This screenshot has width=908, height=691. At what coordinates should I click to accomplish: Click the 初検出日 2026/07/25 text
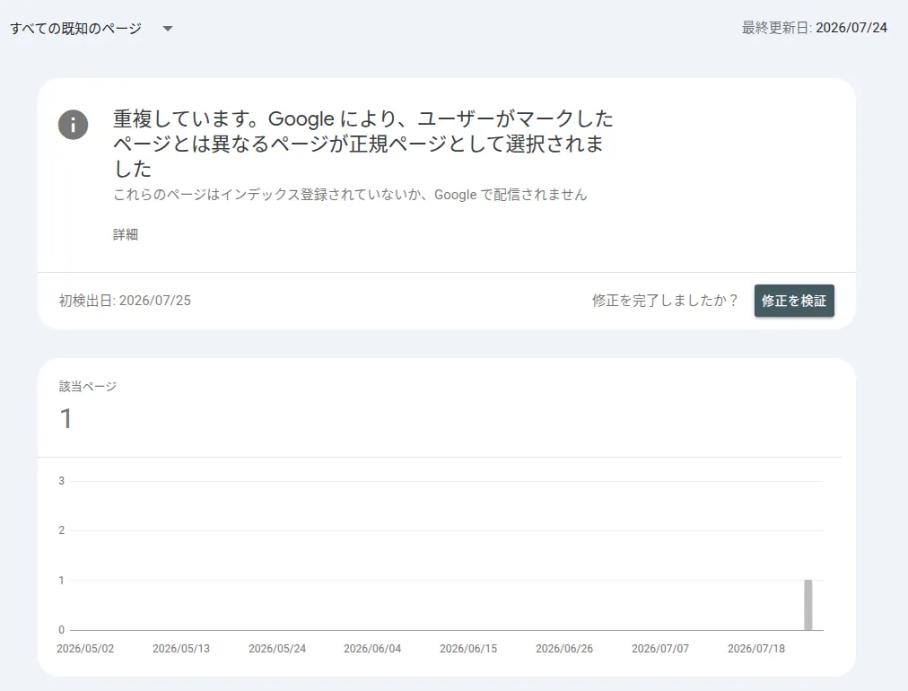(125, 301)
